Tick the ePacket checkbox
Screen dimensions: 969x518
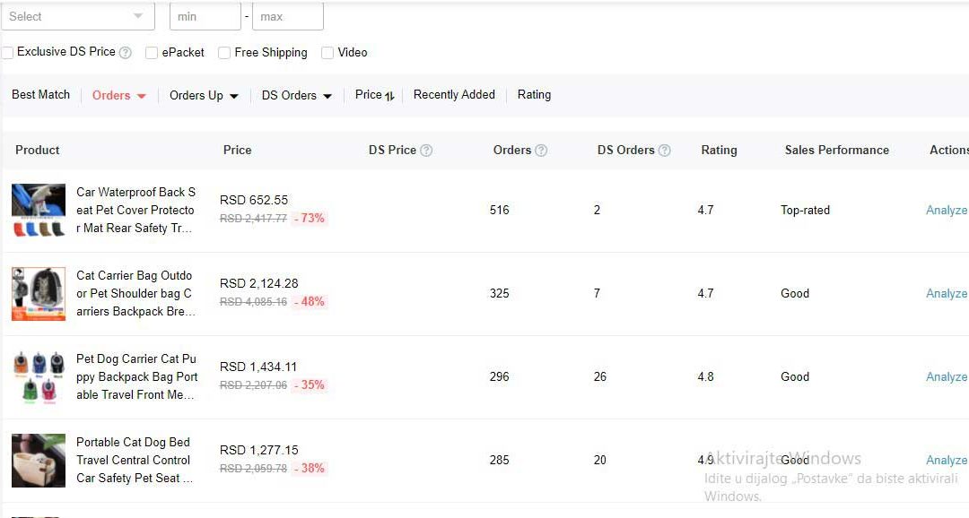coord(152,53)
